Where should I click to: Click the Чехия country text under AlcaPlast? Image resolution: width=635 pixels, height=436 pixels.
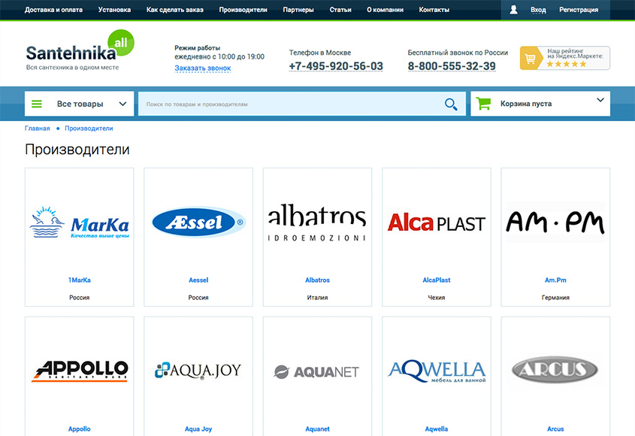pos(437,298)
